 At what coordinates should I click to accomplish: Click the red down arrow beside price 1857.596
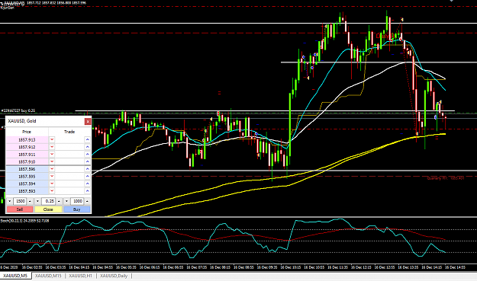[x=52, y=169]
